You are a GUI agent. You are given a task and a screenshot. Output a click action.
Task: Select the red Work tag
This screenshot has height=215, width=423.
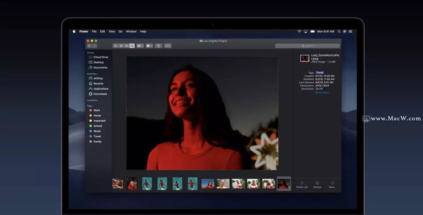click(x=94, y=110)
